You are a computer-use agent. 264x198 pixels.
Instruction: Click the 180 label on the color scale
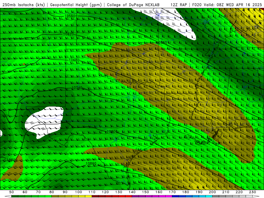pos(185,192)
